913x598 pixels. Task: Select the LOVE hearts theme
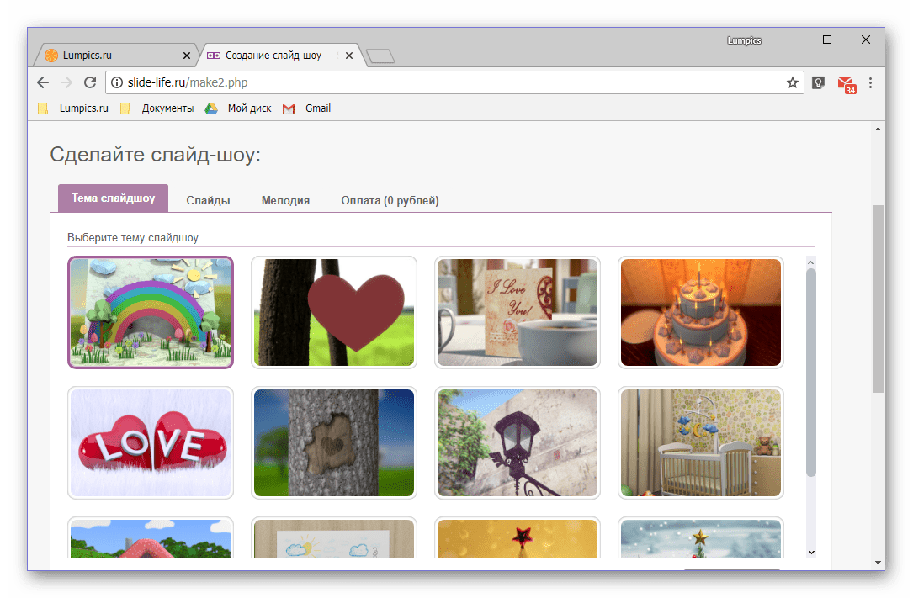tap(151, 442)
